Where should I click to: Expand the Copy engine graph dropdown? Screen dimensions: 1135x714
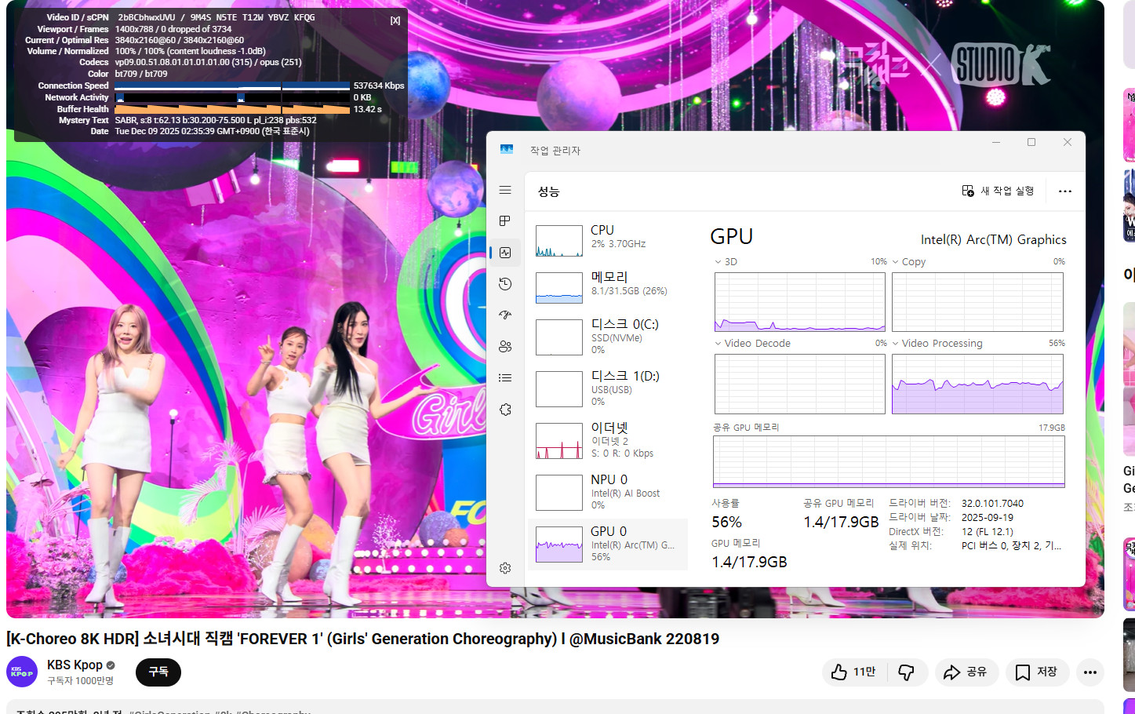896,262
